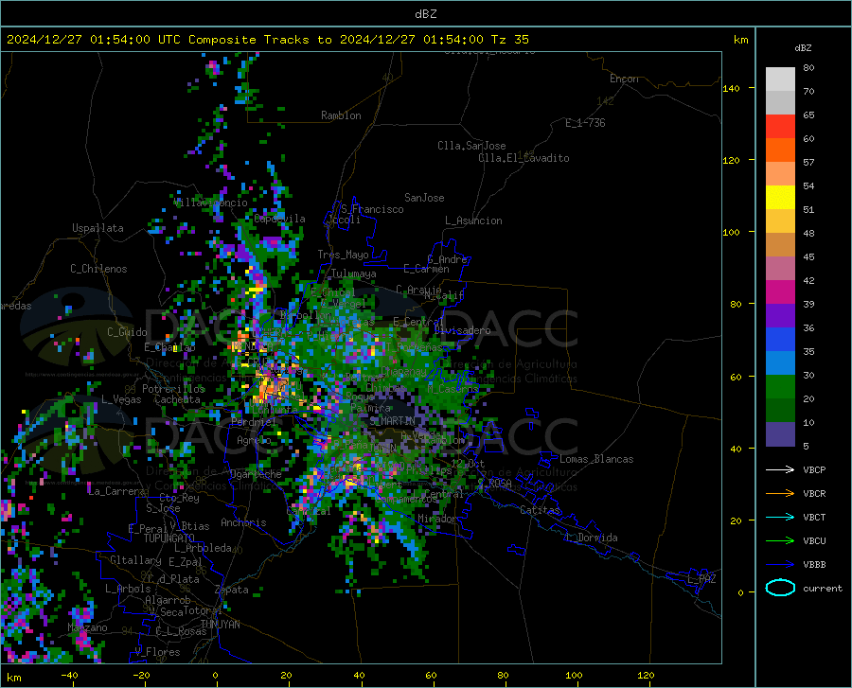The height and width of the screenshot is (688, 852).
Task: Click the Encon place label on map
Action: (x=624, y=79)
